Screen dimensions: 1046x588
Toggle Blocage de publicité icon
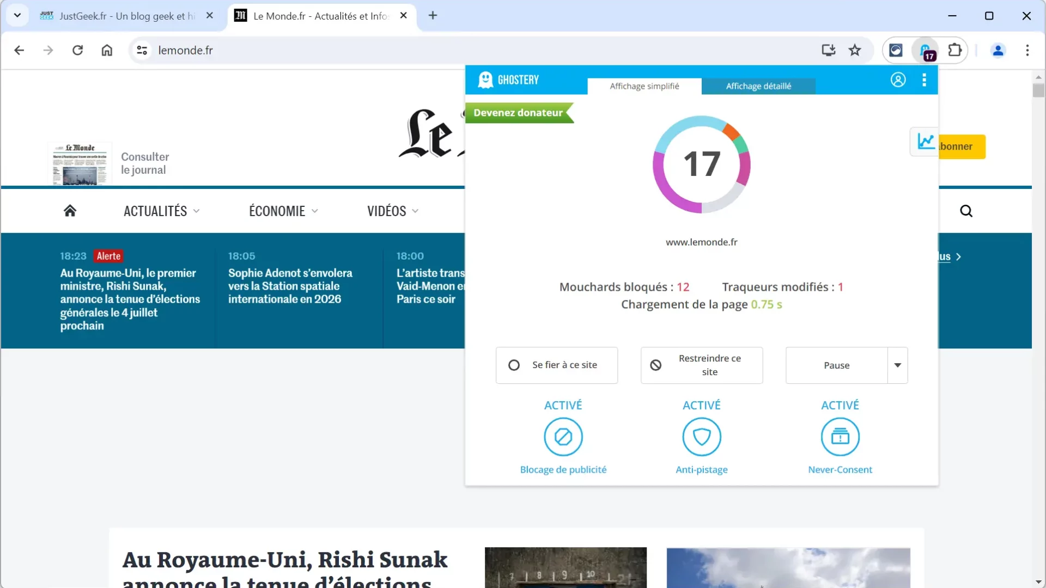point(563,437)
